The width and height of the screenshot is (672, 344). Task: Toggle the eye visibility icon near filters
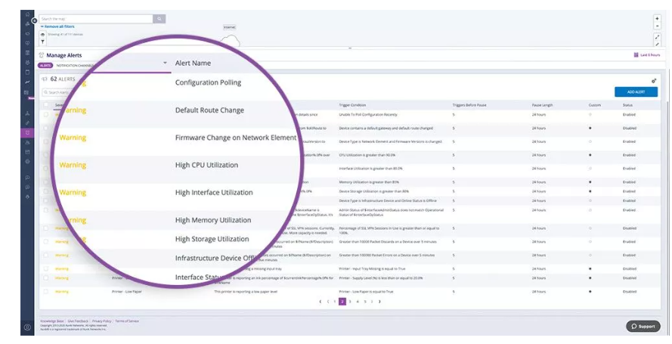tap(43, 34)
